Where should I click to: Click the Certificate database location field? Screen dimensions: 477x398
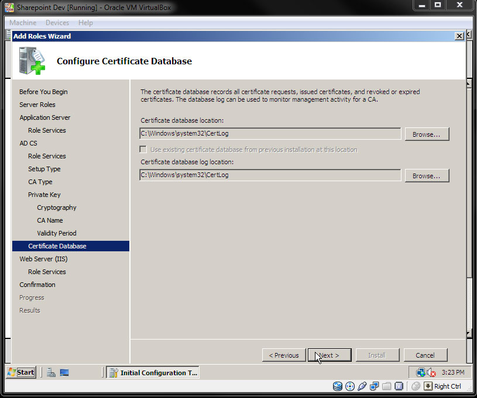click(270, 133)
